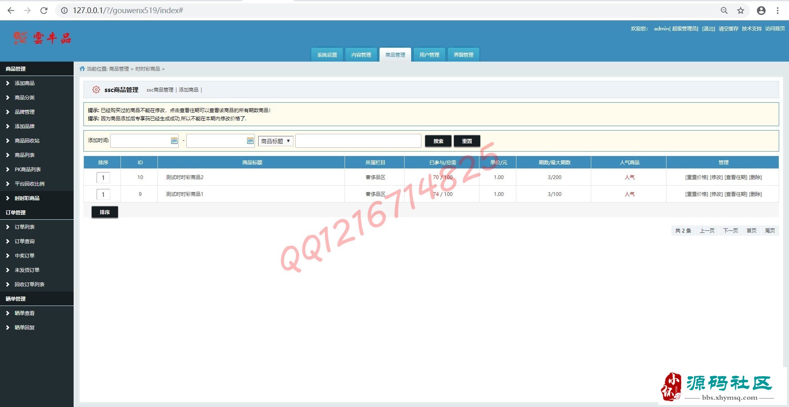This screenshot has height=407, width=789.
Task: Open the 商品标题 search field dropdown
Action: pyautogui.click(x=276, y=141)
